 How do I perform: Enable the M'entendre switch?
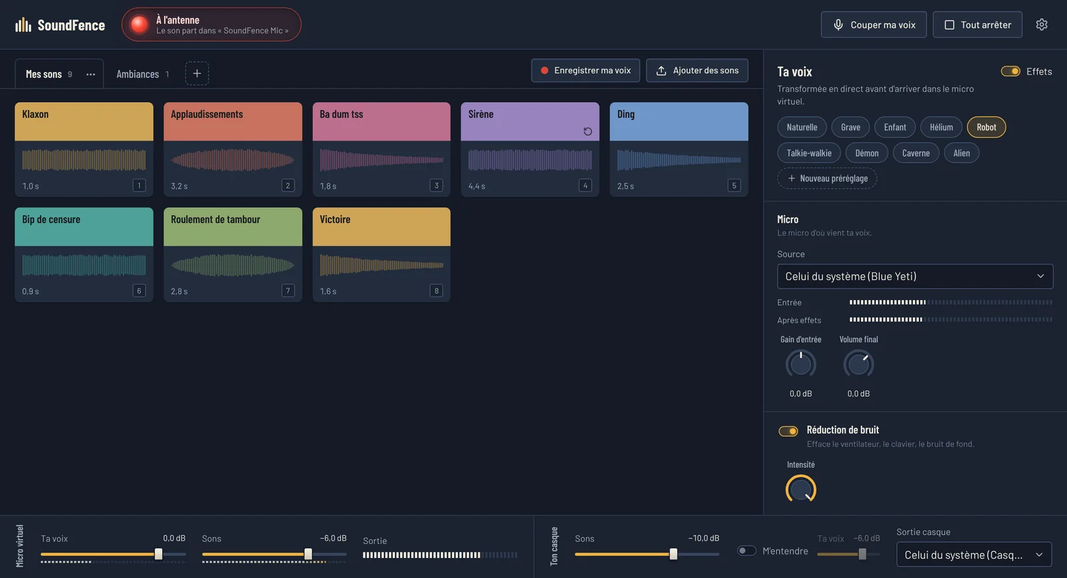coord(747,551)
